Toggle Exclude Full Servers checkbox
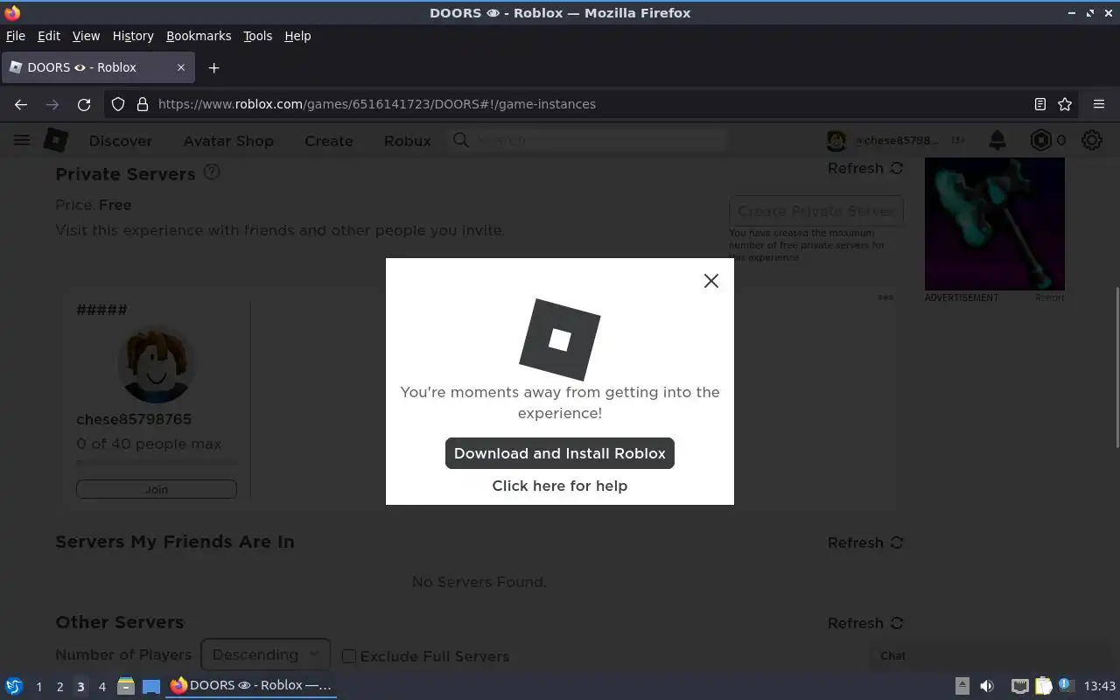The image size is (1120, 700). click(348, 656)
